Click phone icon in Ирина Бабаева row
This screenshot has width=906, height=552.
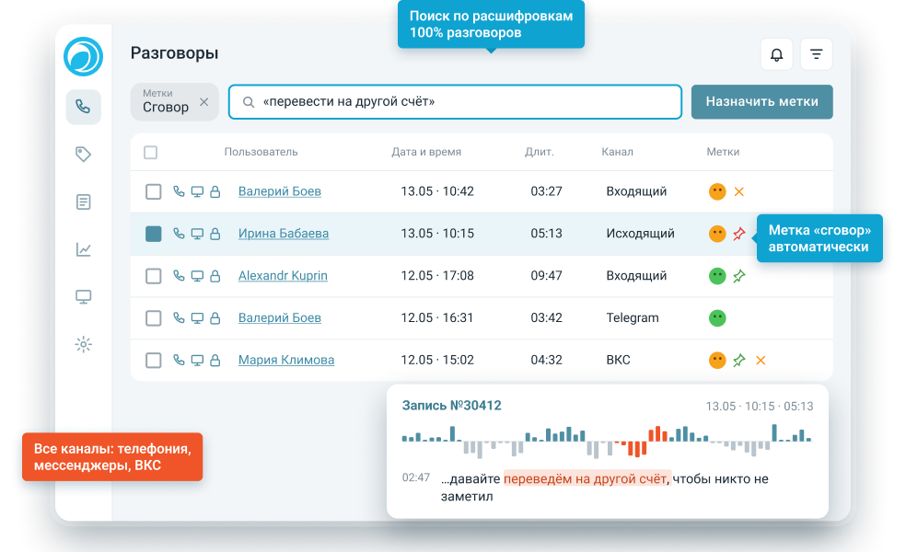pos(180,234)
